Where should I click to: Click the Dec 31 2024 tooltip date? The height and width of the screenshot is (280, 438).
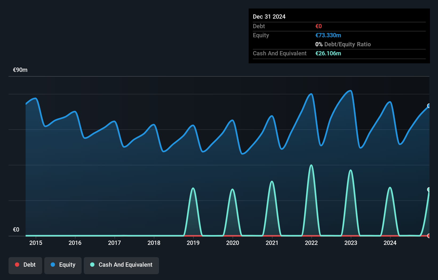pyautogui.click(x=269, y=17)
